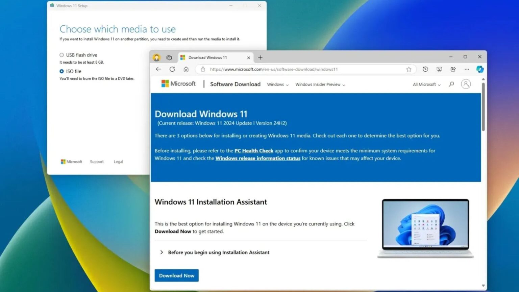Add this page to favorites

[409, 69]
